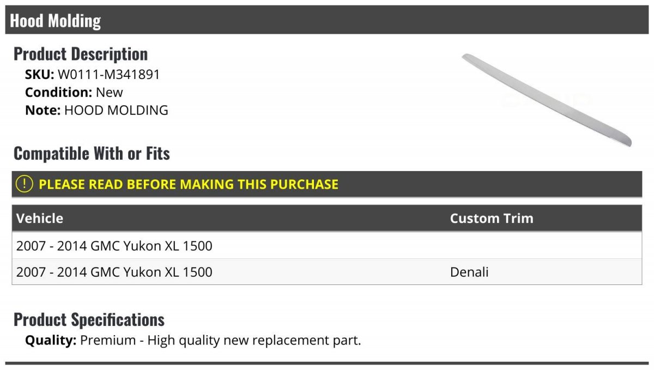Viewport: 654px width, 370px height.
Task: Click the SKU label in product description
Action: 40,75
